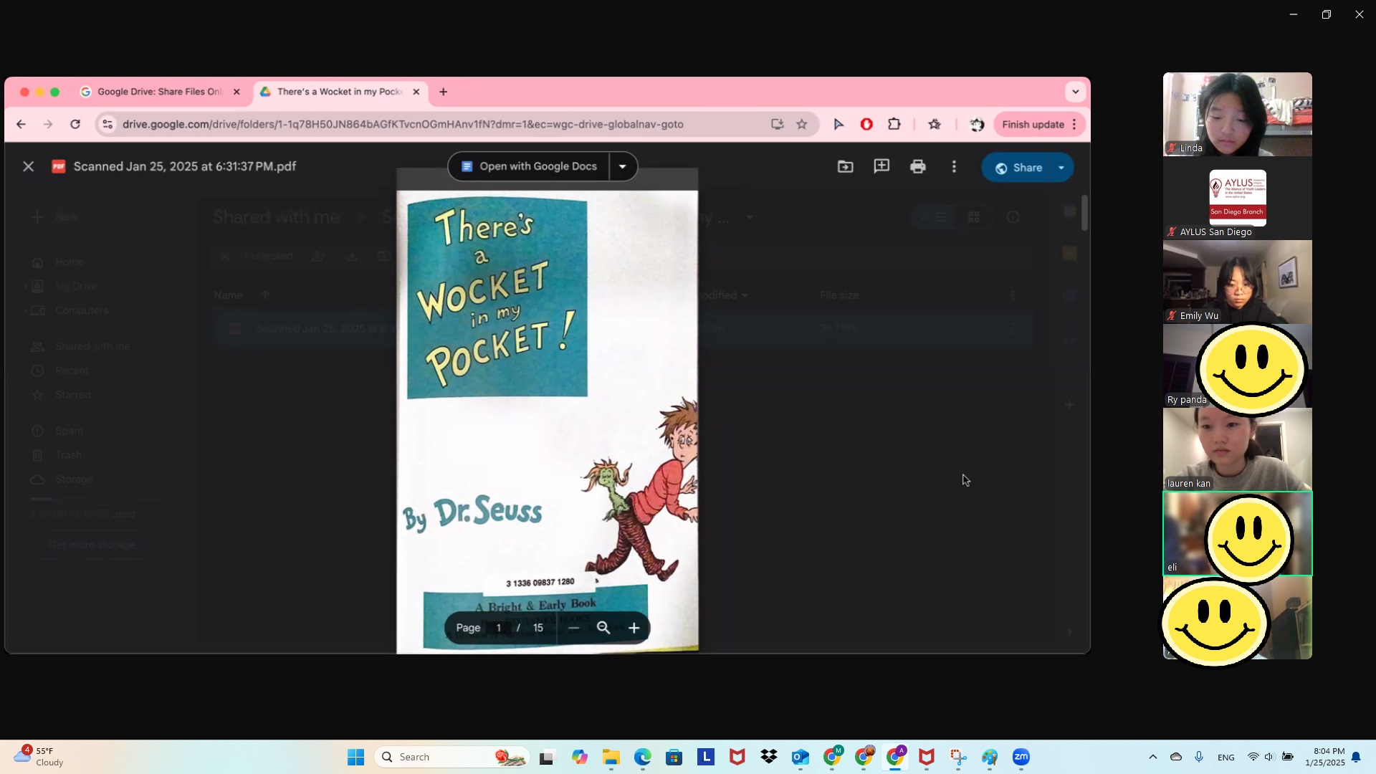Click the Zoom in plus icon in page bar
The width and height of the screenshot is (1376, 774).
coord(634,628)
